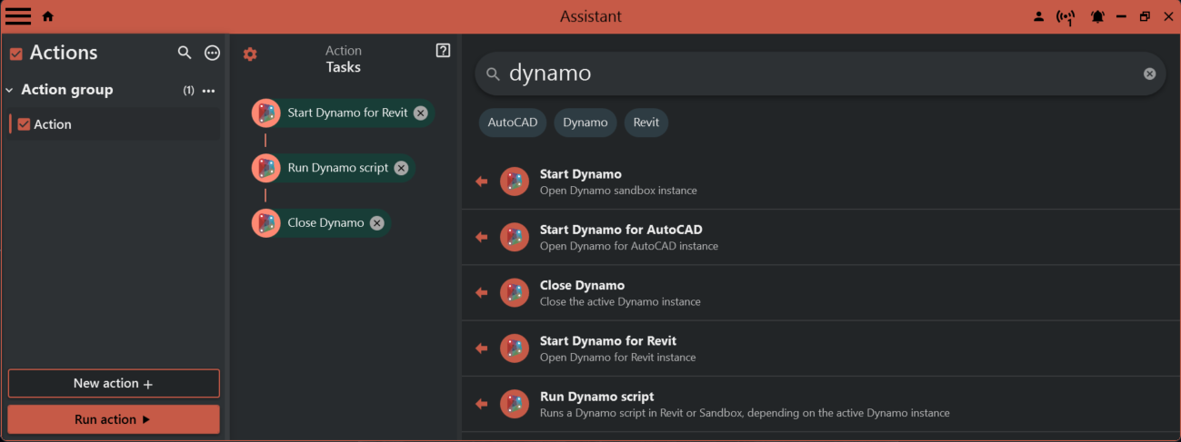
Task: Open the notifications bell icon
Action: pyautogui.click(x=1097, y=16)
